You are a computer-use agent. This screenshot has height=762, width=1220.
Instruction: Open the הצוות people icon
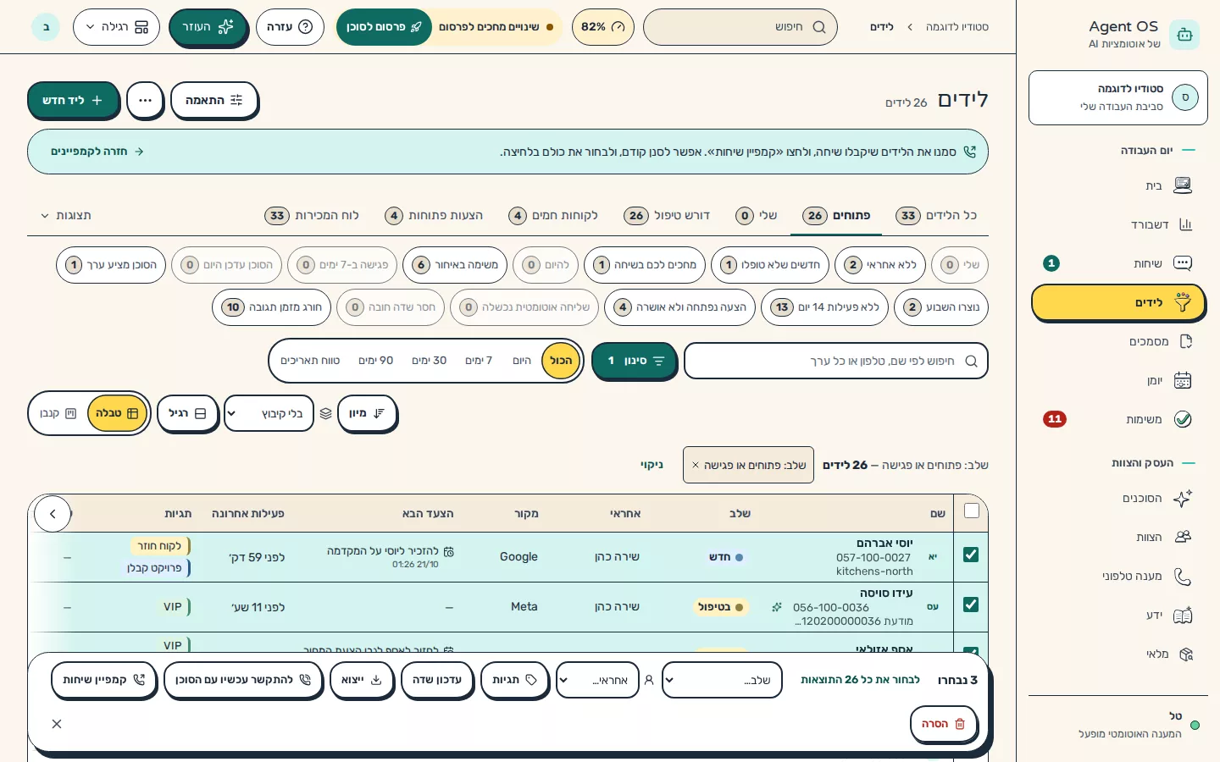(1183, 537)
